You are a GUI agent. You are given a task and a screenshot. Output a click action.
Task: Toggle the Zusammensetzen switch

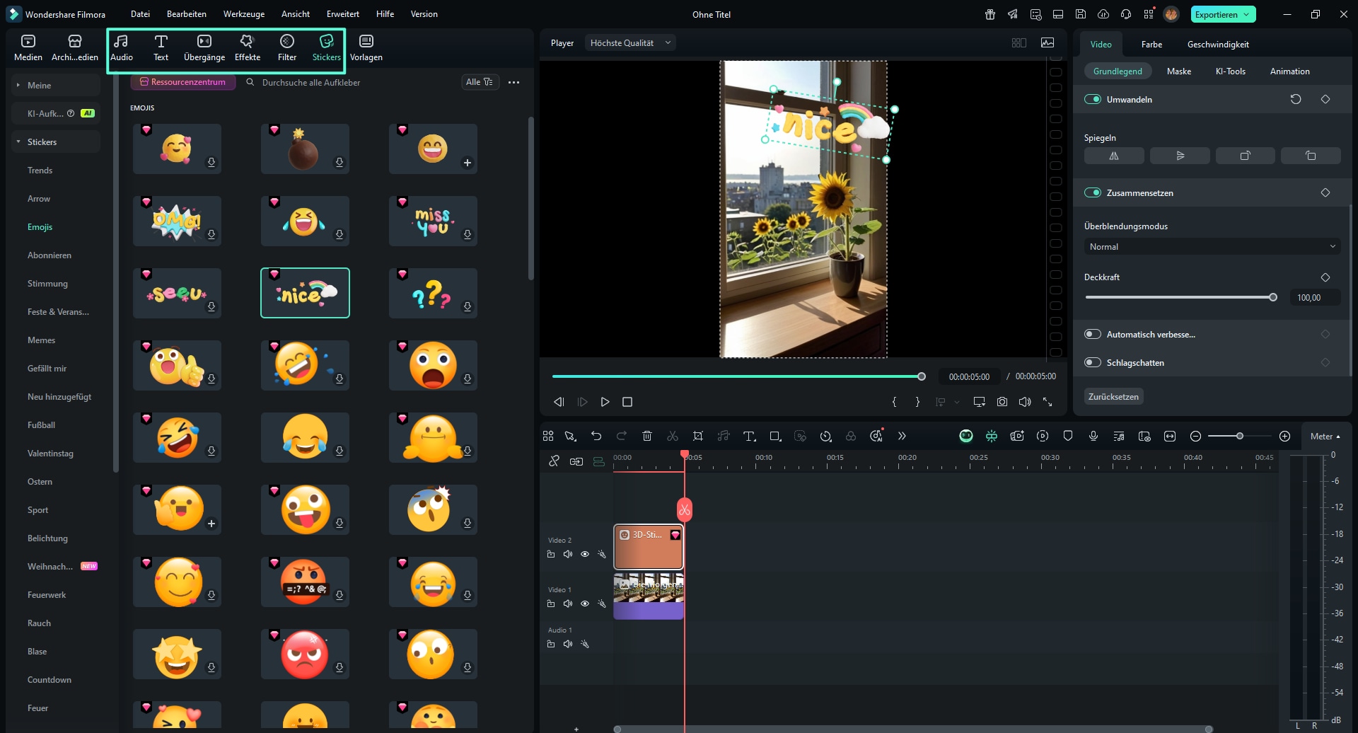[1093, 192]
